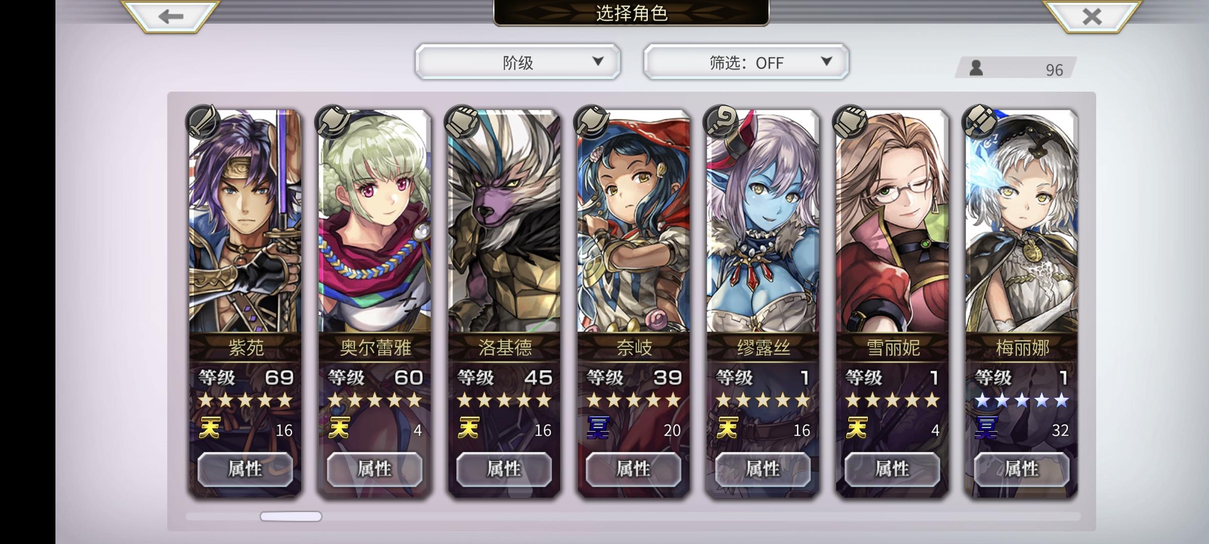
Task: Open 属性 for 紫苑
Action: (x=245, y=469)
